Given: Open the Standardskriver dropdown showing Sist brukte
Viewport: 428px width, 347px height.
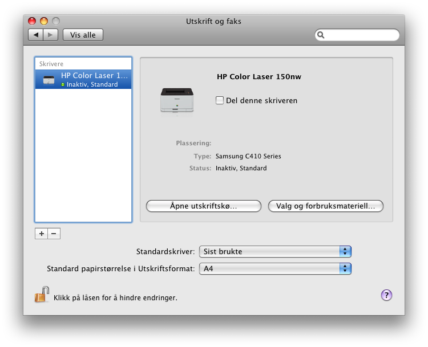Looking at the screenshot, I should pyautogui.click(x=275, y=251).
